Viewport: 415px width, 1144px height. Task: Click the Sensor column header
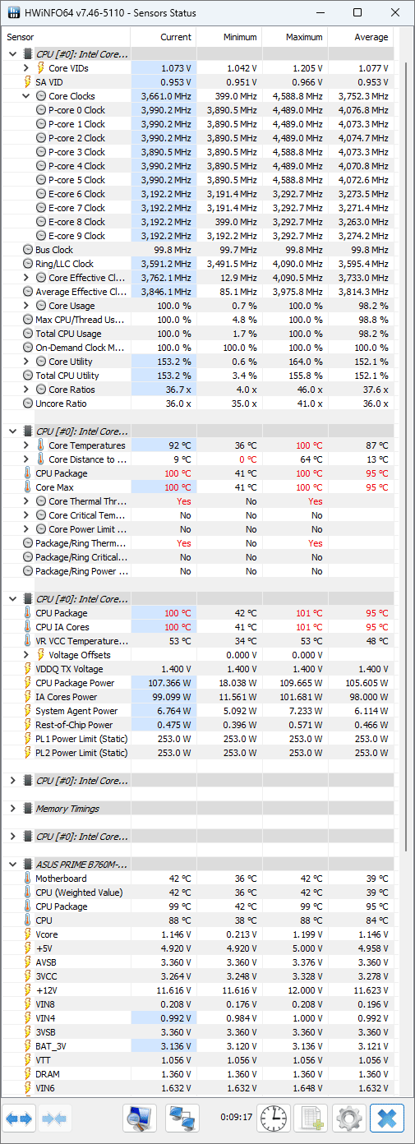pyautogui.click(x=67, y=37)
